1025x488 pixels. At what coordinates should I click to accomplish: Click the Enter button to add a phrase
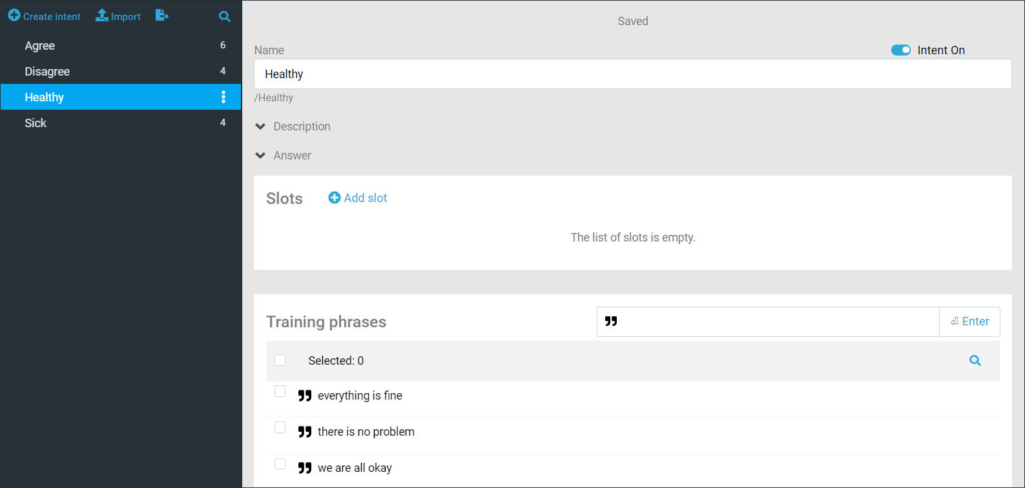969,321
